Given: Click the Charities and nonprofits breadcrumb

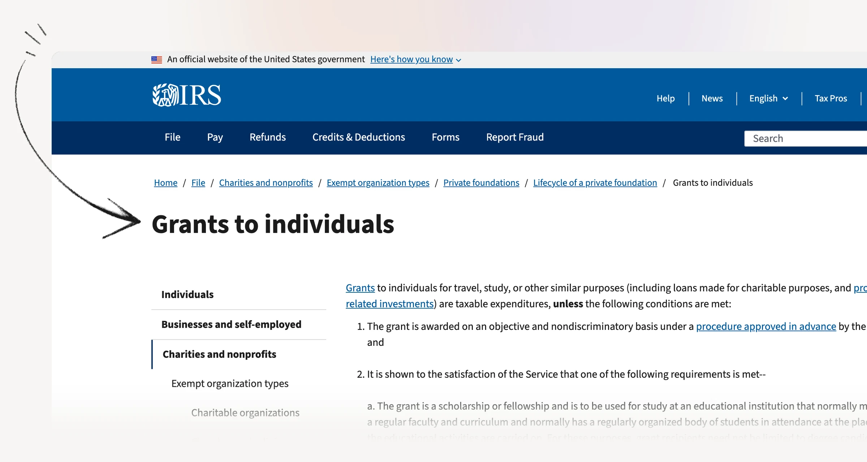Looking at the screenshot, I should pos(266,183).
